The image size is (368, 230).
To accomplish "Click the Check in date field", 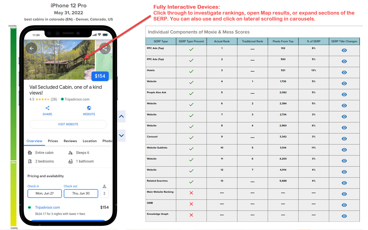I will 45,193.
